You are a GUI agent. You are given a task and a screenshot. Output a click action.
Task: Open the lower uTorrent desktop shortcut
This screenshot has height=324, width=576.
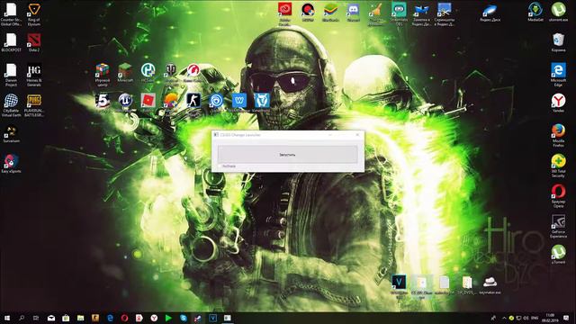(558, 255)
